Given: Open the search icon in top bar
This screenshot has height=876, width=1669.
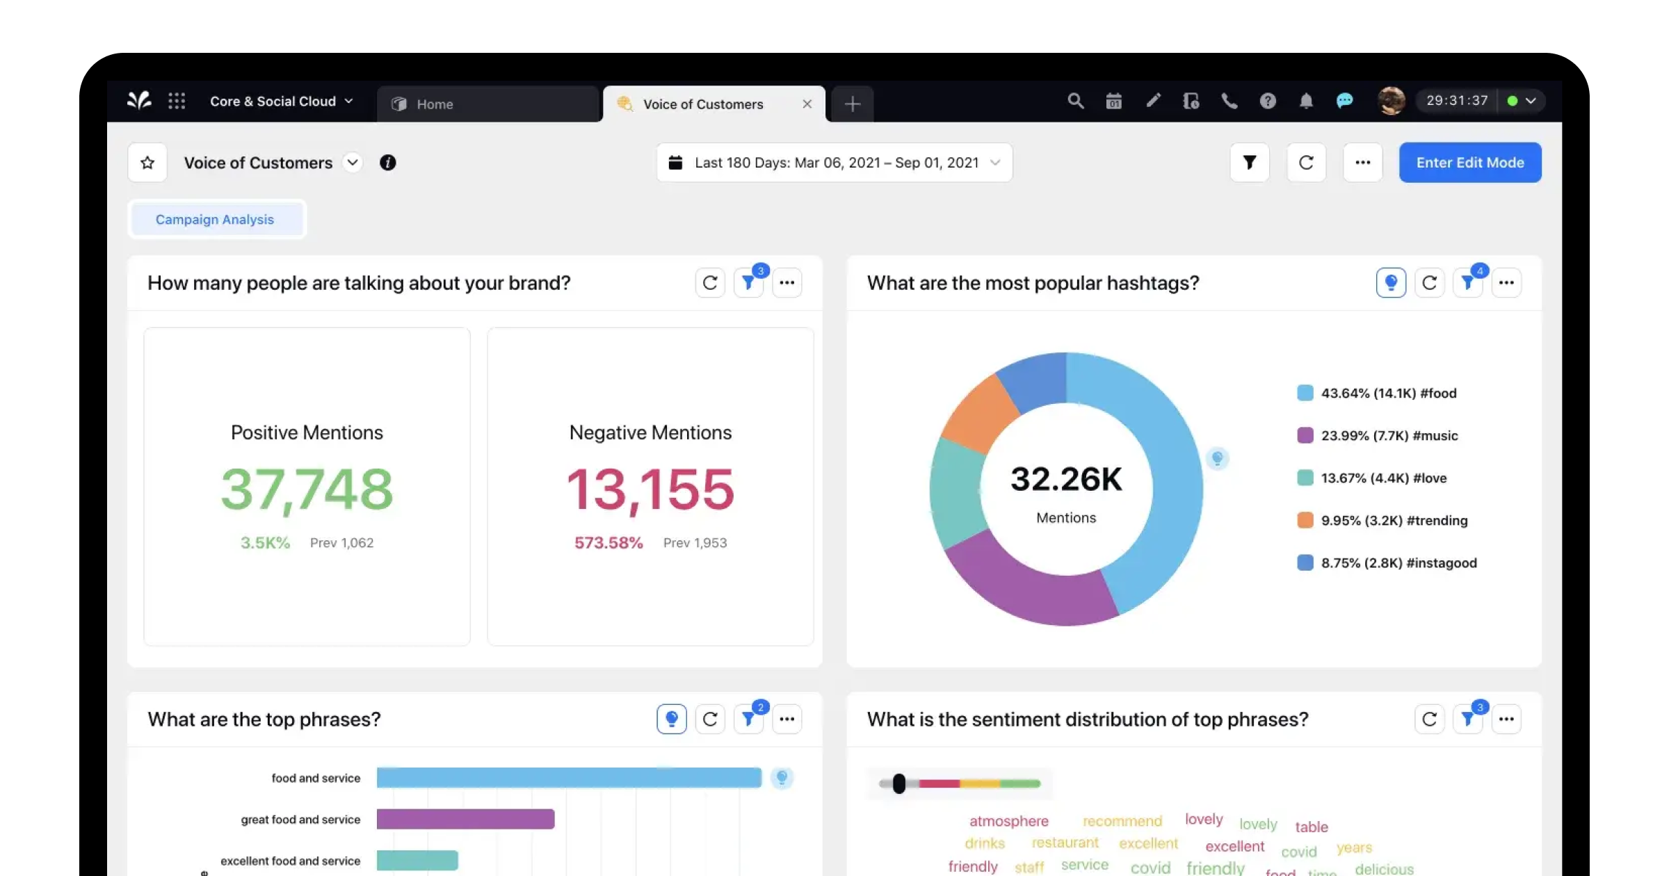Looking at the screenshot, I should point(1075,102).
